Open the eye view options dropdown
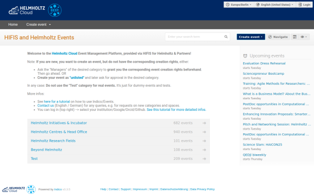314x196 pixels. click(304, 37)
